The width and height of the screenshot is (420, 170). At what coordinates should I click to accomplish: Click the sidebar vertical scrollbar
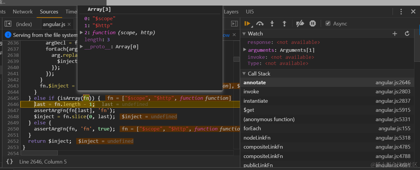[x=417, y=45]
